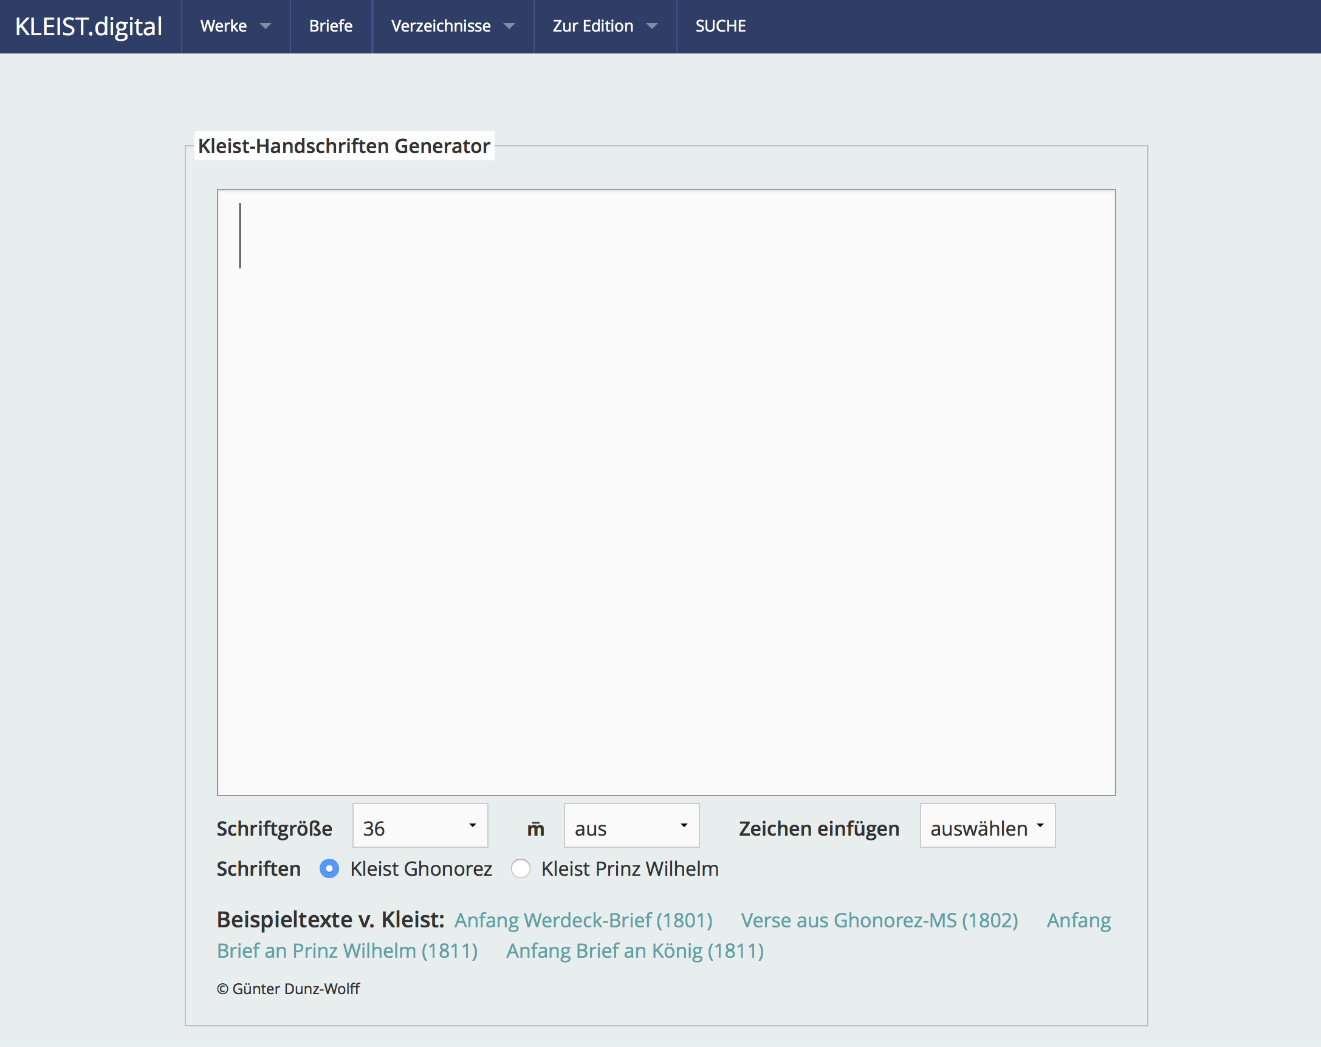1321x1047 pixels.
Task: Load Verse aus Ghonorez-MS (1802) sample
Action: [x=879, y=920]
